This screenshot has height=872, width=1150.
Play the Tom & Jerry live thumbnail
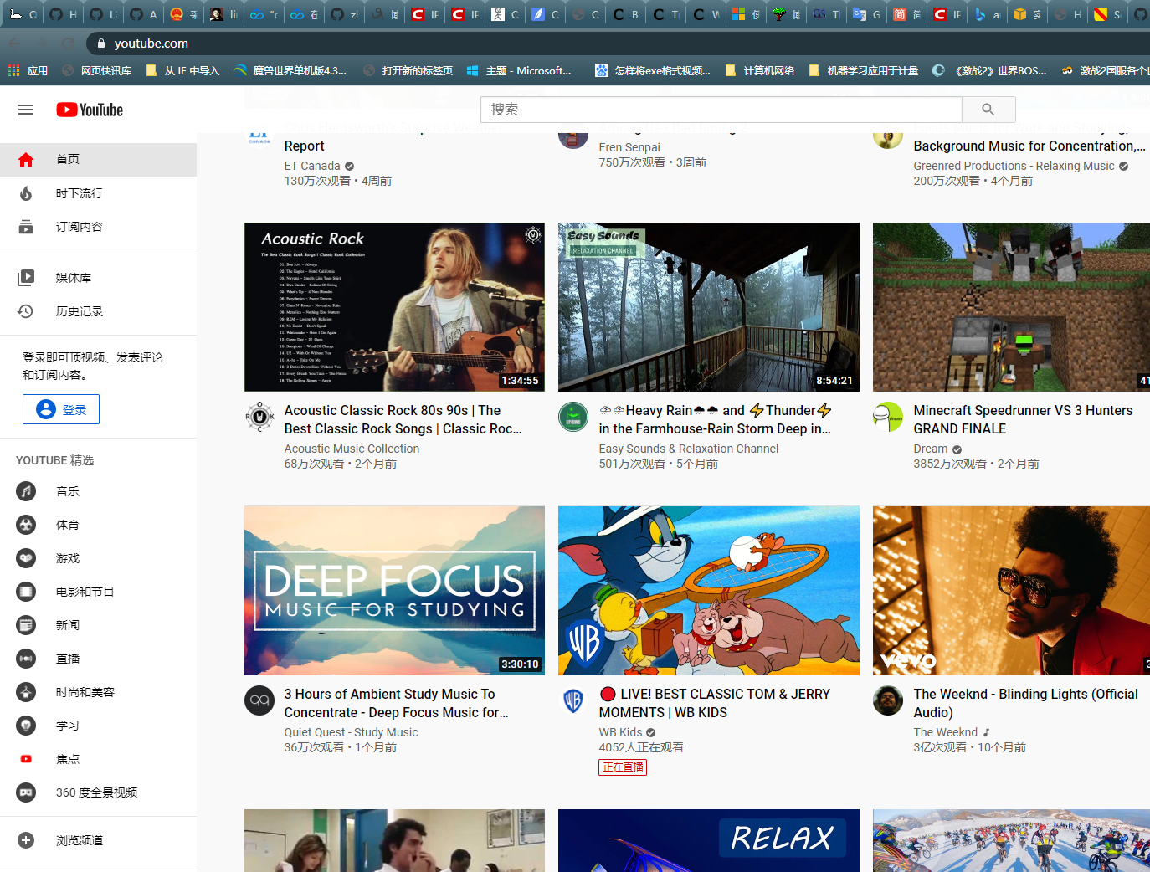click(x=709, y=591)
